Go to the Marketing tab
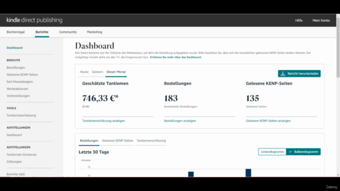This screenshot has width=340, height=191. coord(95,32)
